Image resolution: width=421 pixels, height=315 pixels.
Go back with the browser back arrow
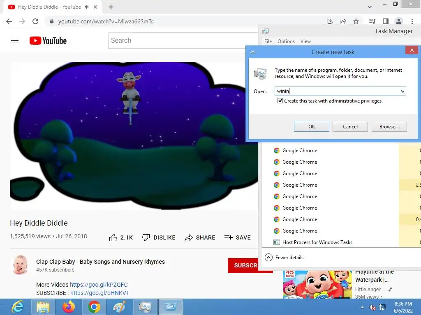[x=9, y=21]
